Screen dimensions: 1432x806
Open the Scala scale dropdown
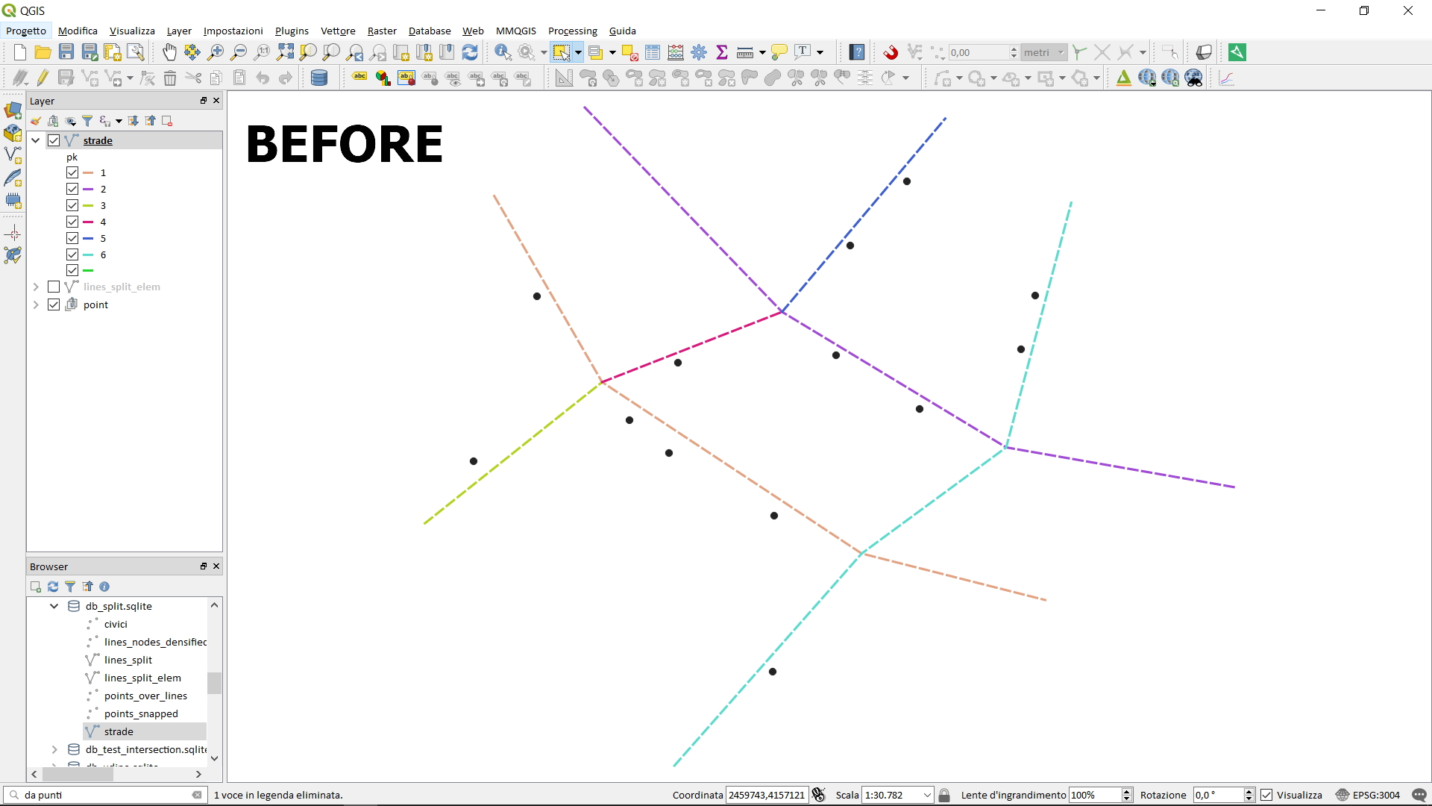click(x=927, y=795)
